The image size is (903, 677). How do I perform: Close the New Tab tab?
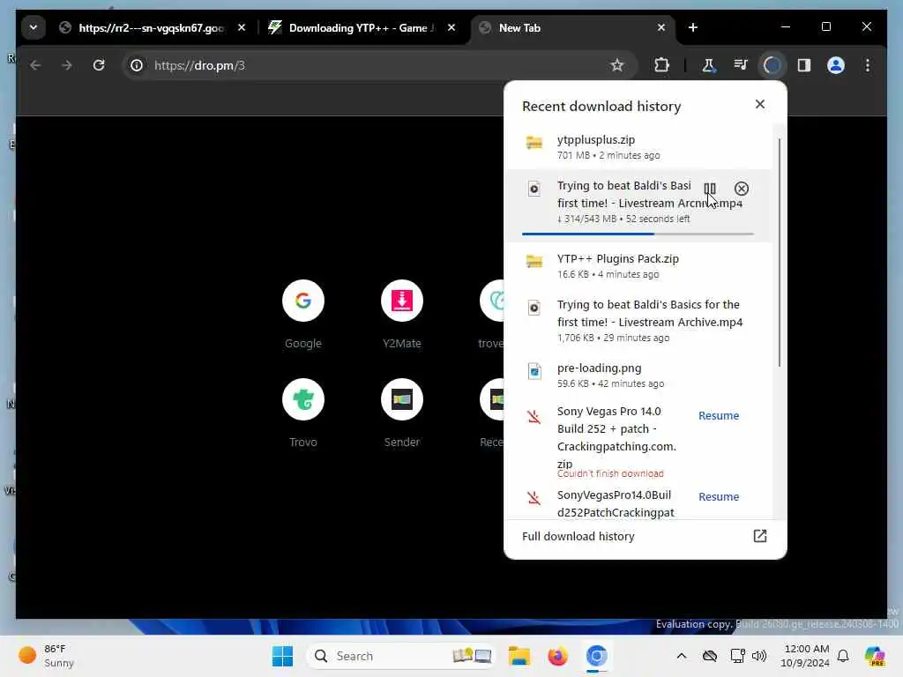coord(661,27)
